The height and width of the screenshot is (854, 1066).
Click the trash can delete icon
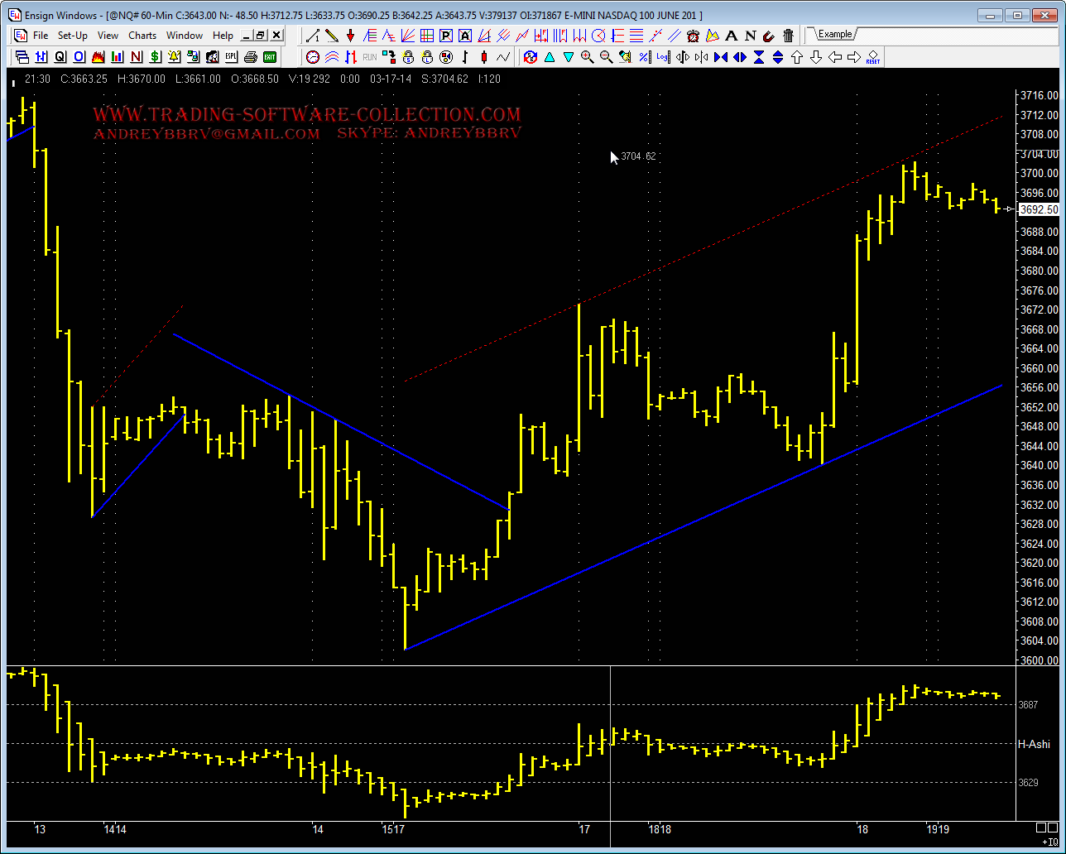[x=788, y=36]
